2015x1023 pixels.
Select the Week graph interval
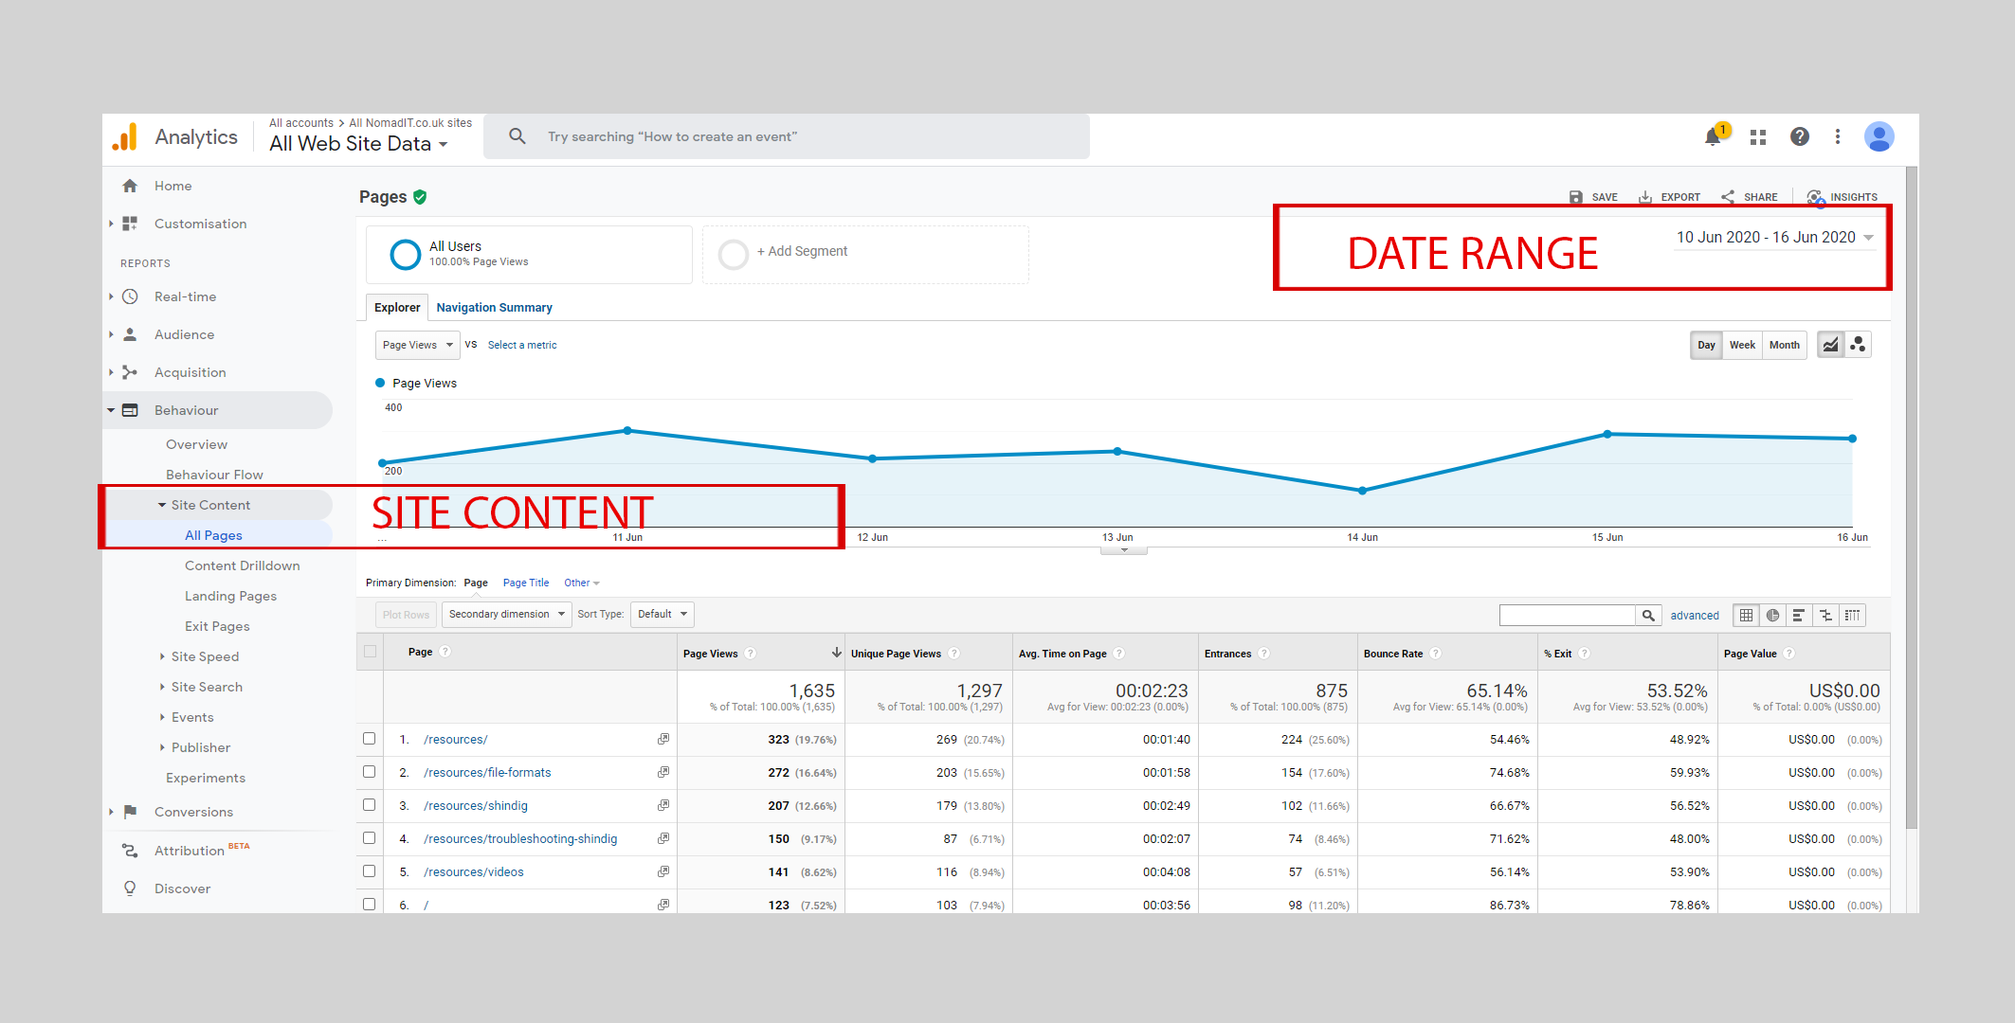pyautogui.click(x=1741, y=345)
